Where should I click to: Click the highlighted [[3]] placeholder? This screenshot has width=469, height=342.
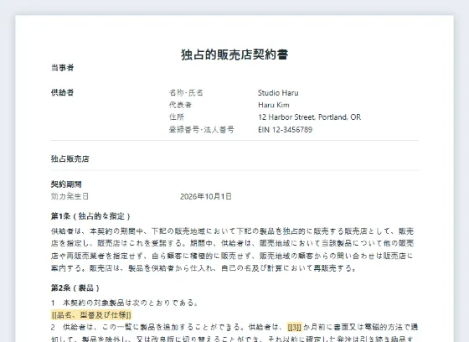pyautogui.click(x=295, y=327)
